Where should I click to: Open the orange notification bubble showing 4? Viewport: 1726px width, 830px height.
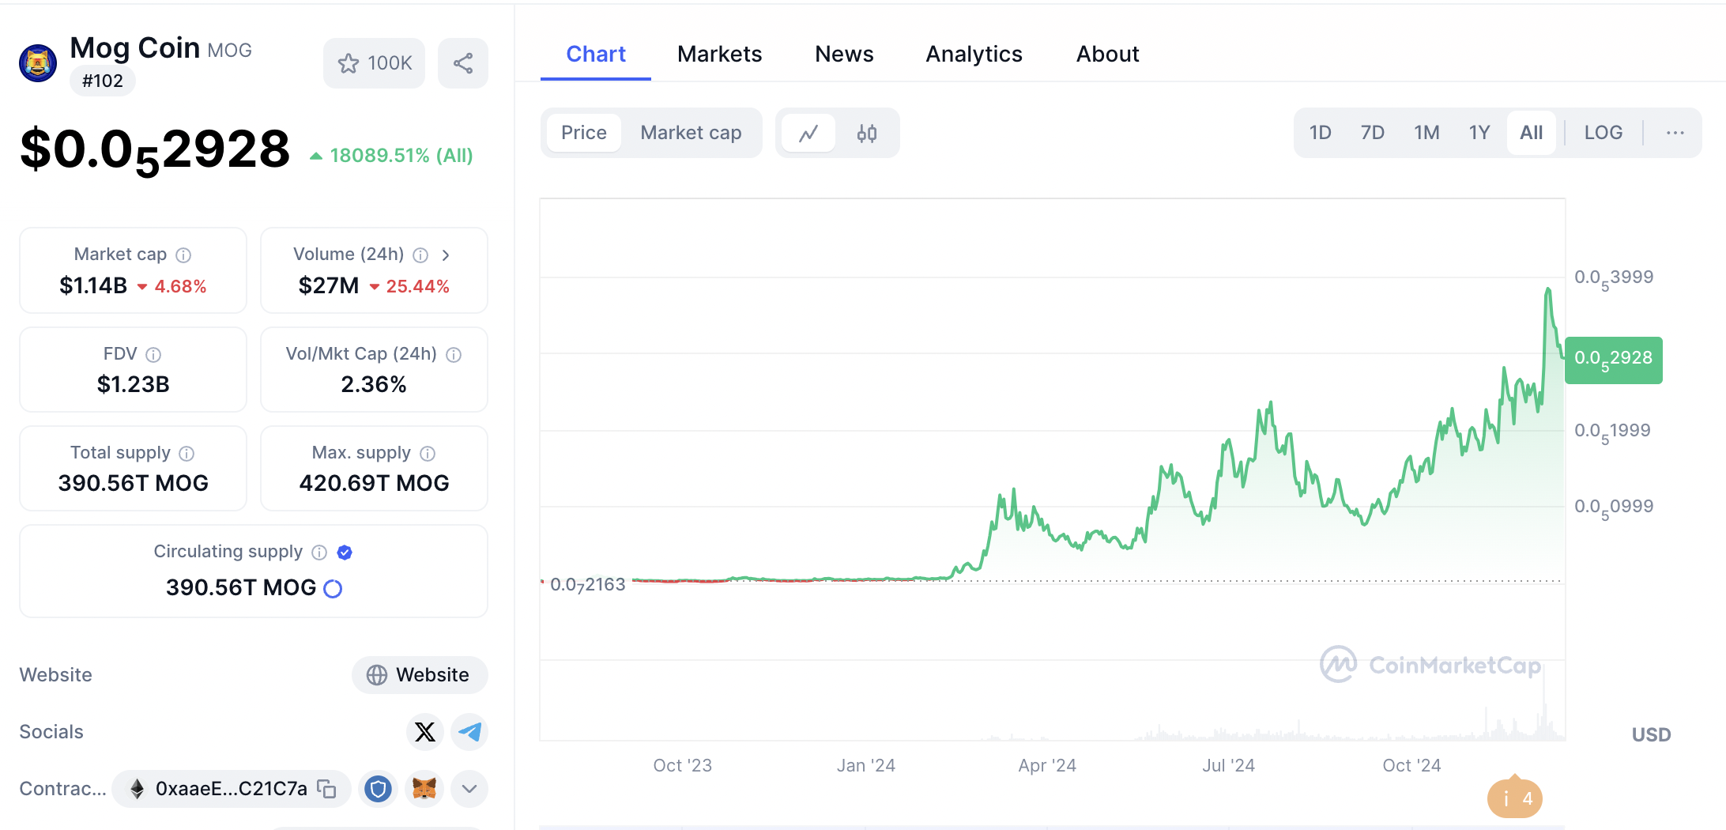click(1515, 798)
